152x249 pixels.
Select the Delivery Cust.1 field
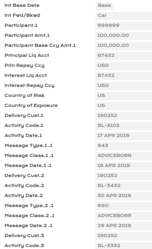pyautogui.click(x=124, y=116)
